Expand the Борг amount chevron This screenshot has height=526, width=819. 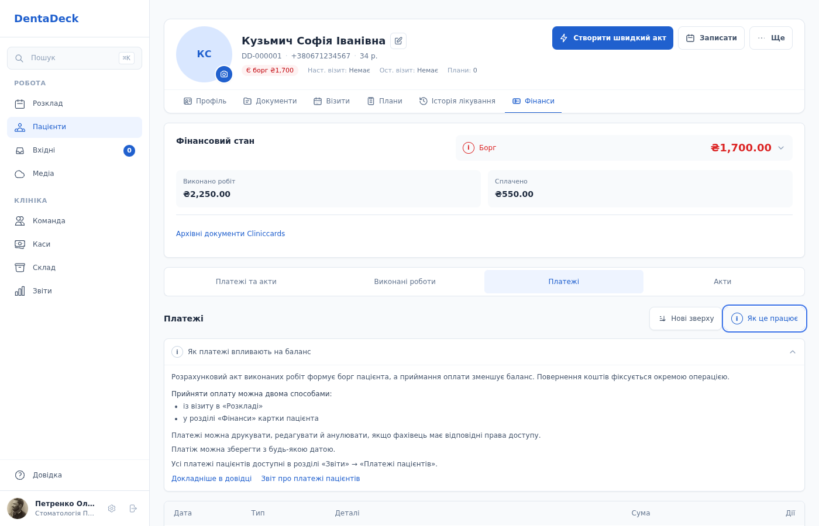[781, 148]
